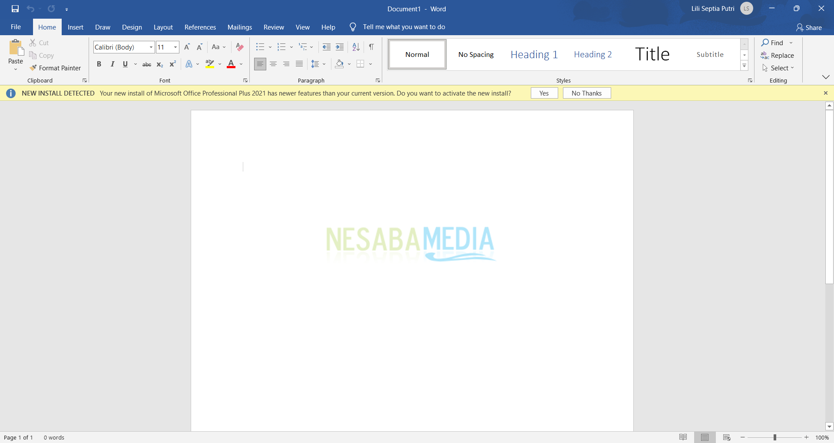Apply shading paint bucket
834x443 pixels.
[340, 64]
